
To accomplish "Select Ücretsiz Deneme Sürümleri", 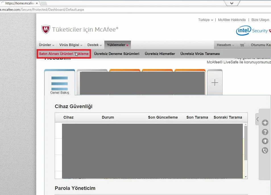I will (x=117, y=54).
